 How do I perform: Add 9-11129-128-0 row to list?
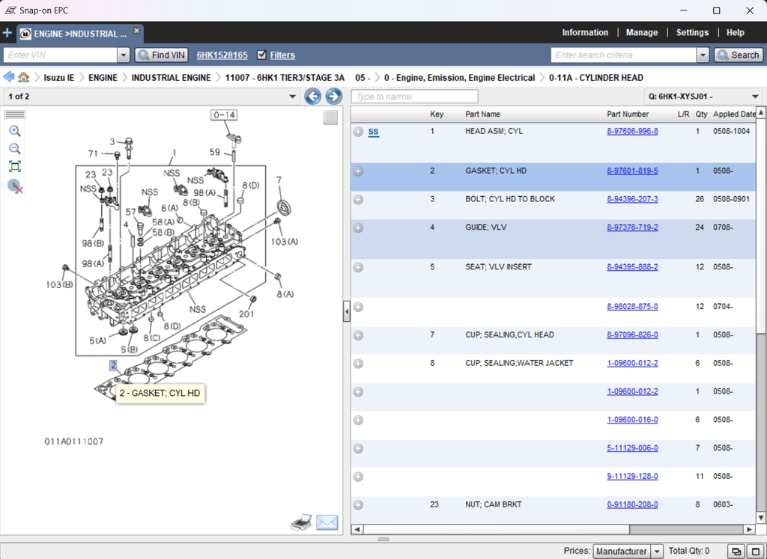358,477
